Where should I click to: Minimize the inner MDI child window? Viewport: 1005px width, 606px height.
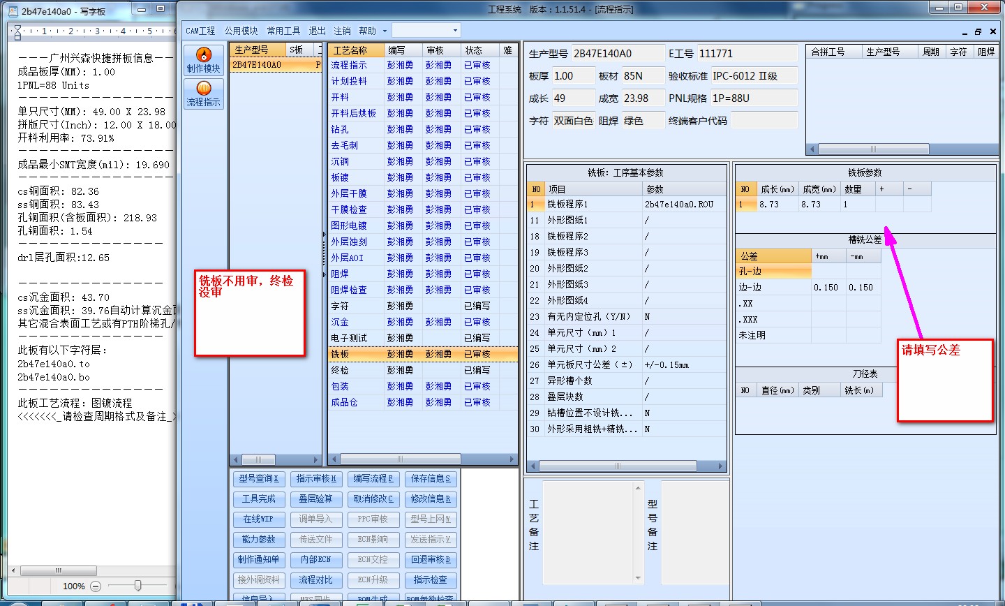tap(965, 31)
